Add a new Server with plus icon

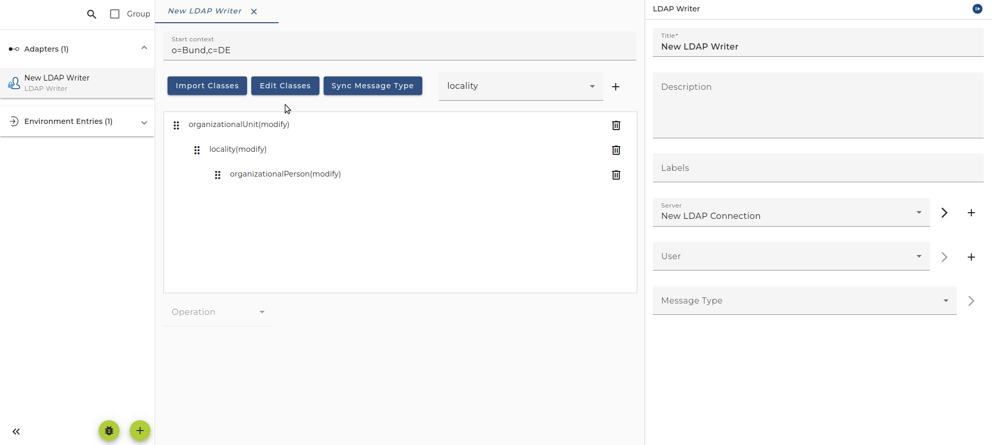[x=971, y=213]
